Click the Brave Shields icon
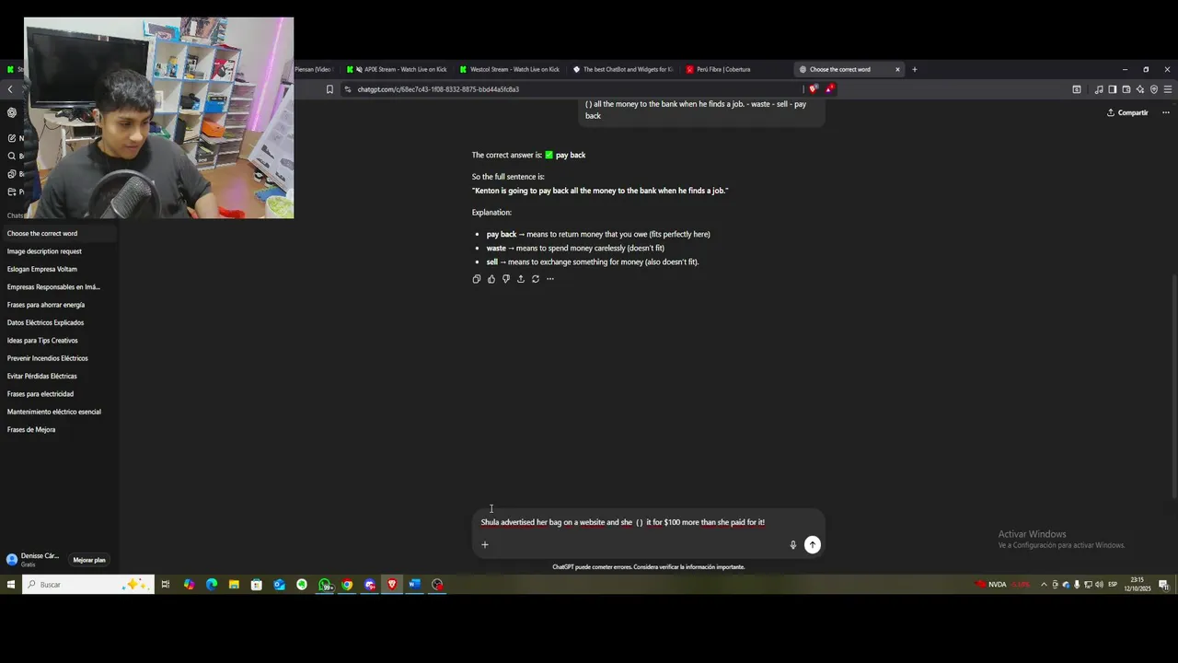Image resolution: width=1178 pixels, height=663 pixels. (814, 89)
